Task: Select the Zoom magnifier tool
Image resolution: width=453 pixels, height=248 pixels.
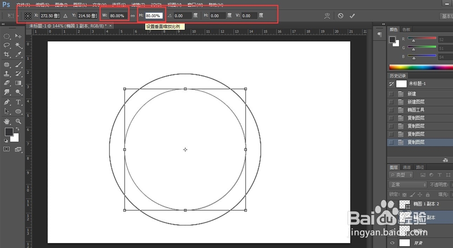Action: [x=18, y=122]
